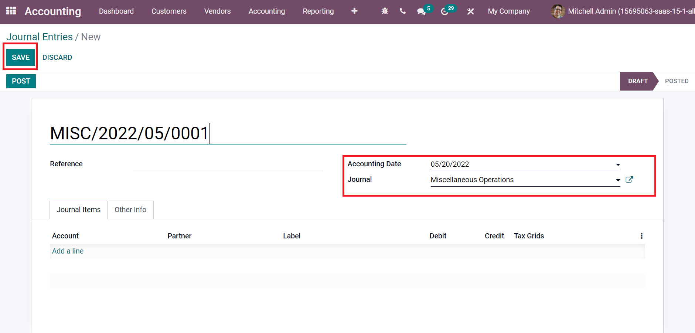Image resolution: width=695 pixels, height=333 pixels.
Task: Switch to the Other Info tab
Action: click(130, 210)
